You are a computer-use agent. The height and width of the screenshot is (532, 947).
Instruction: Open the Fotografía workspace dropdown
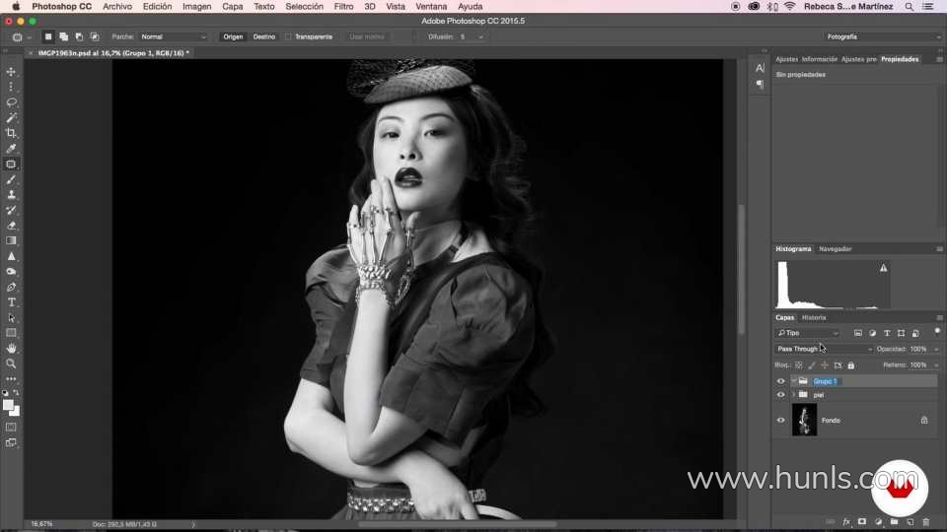click(882, 36)
